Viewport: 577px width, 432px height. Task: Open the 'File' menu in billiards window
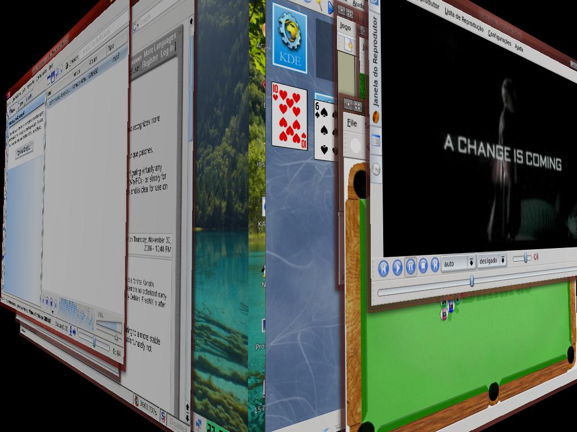(352, 123)
